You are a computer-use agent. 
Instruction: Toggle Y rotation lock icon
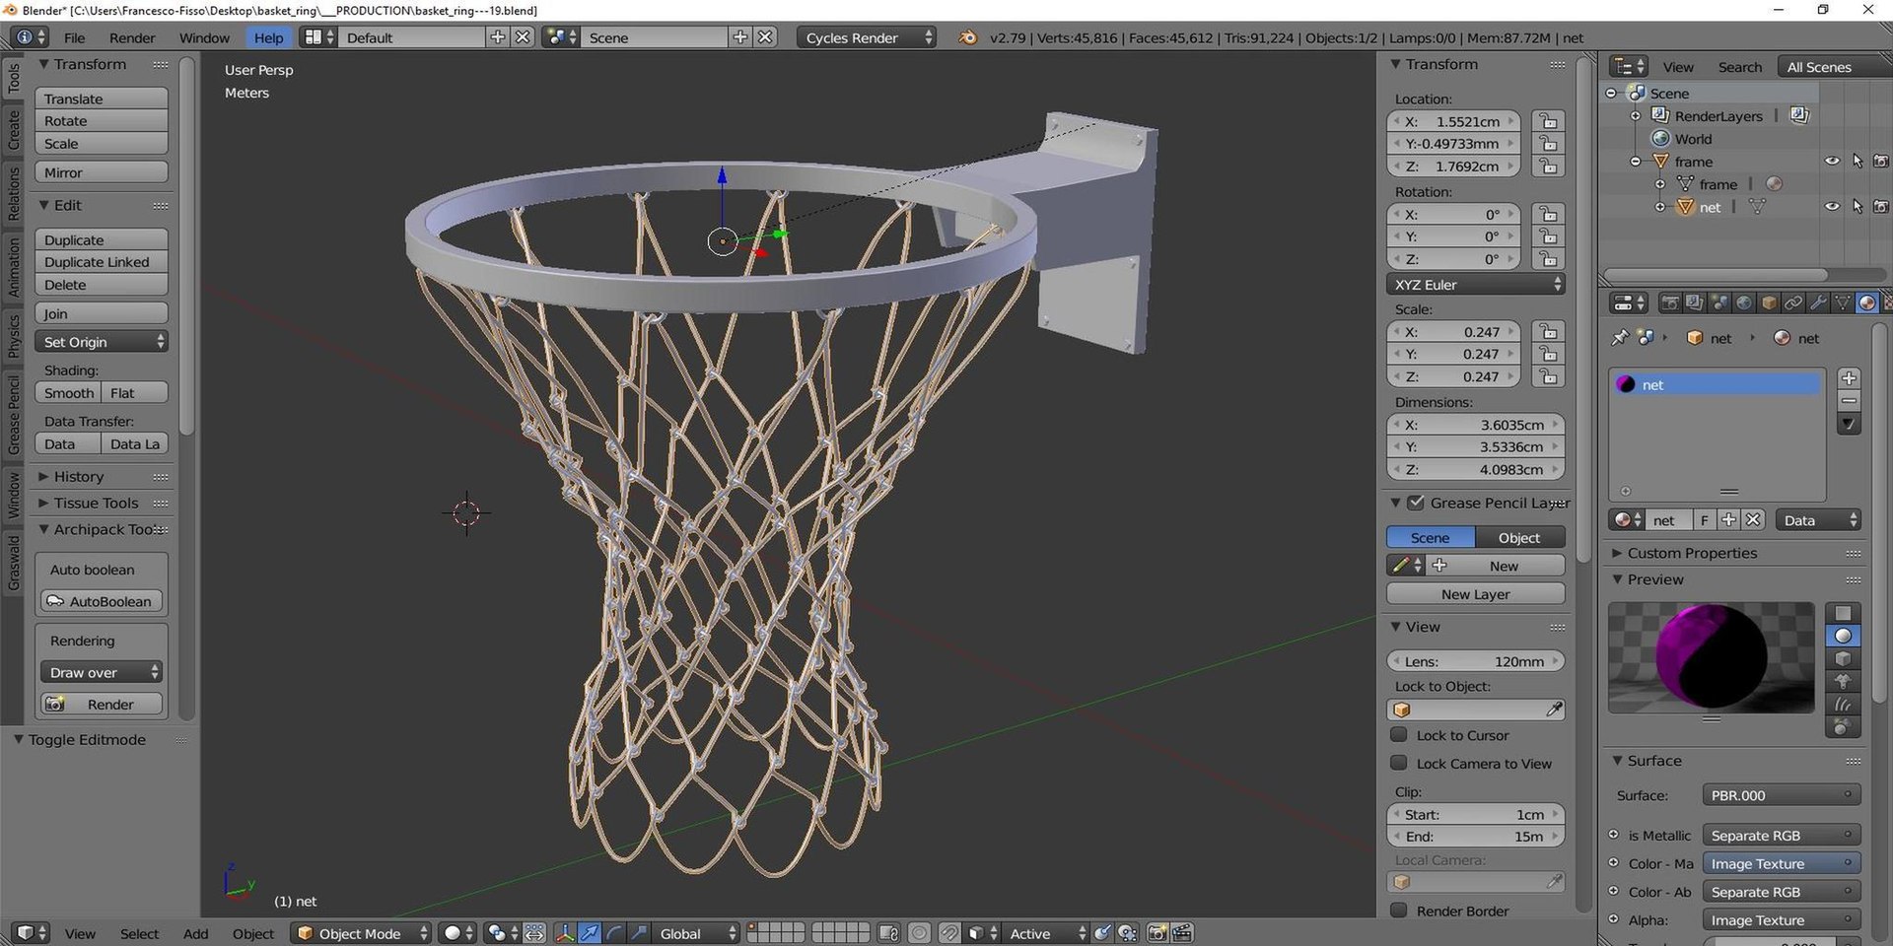[x=1549, y=237]
